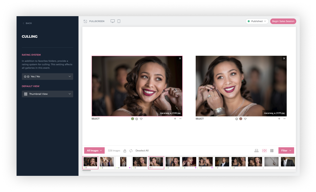This screenshot has width=316, height=192.
Task: Click the large macaraeg_w_0182.jpg photo
Action: [x=137, y=86]
